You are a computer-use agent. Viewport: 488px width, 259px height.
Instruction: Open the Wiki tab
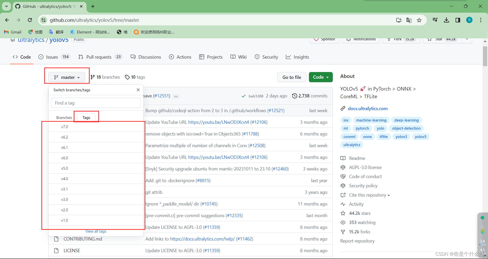point(239,57)
